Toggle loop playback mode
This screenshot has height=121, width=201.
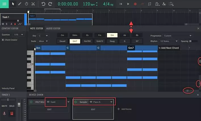click(x=149, y=4)
